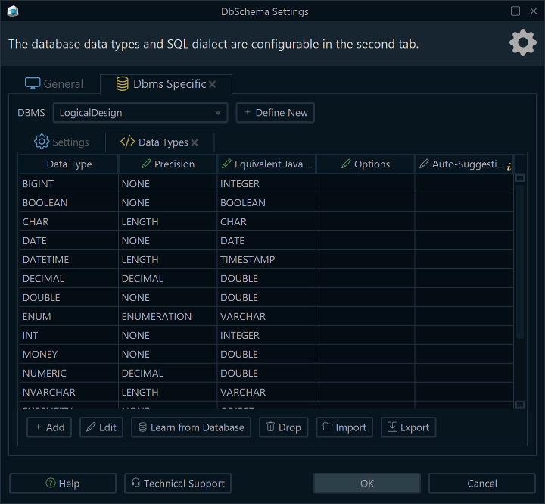Close the Dbms Specific tab
Image resolution: width=545 pixels, height=504 pixels.
coord(213,84)
